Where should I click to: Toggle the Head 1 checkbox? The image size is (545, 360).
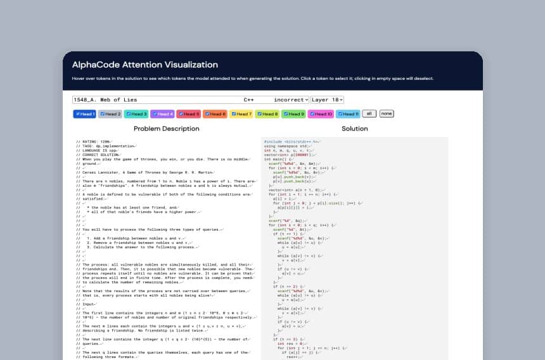coord(77,114)
